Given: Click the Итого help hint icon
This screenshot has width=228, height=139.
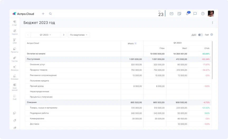Looking at the screenshot, I should 136,43.
